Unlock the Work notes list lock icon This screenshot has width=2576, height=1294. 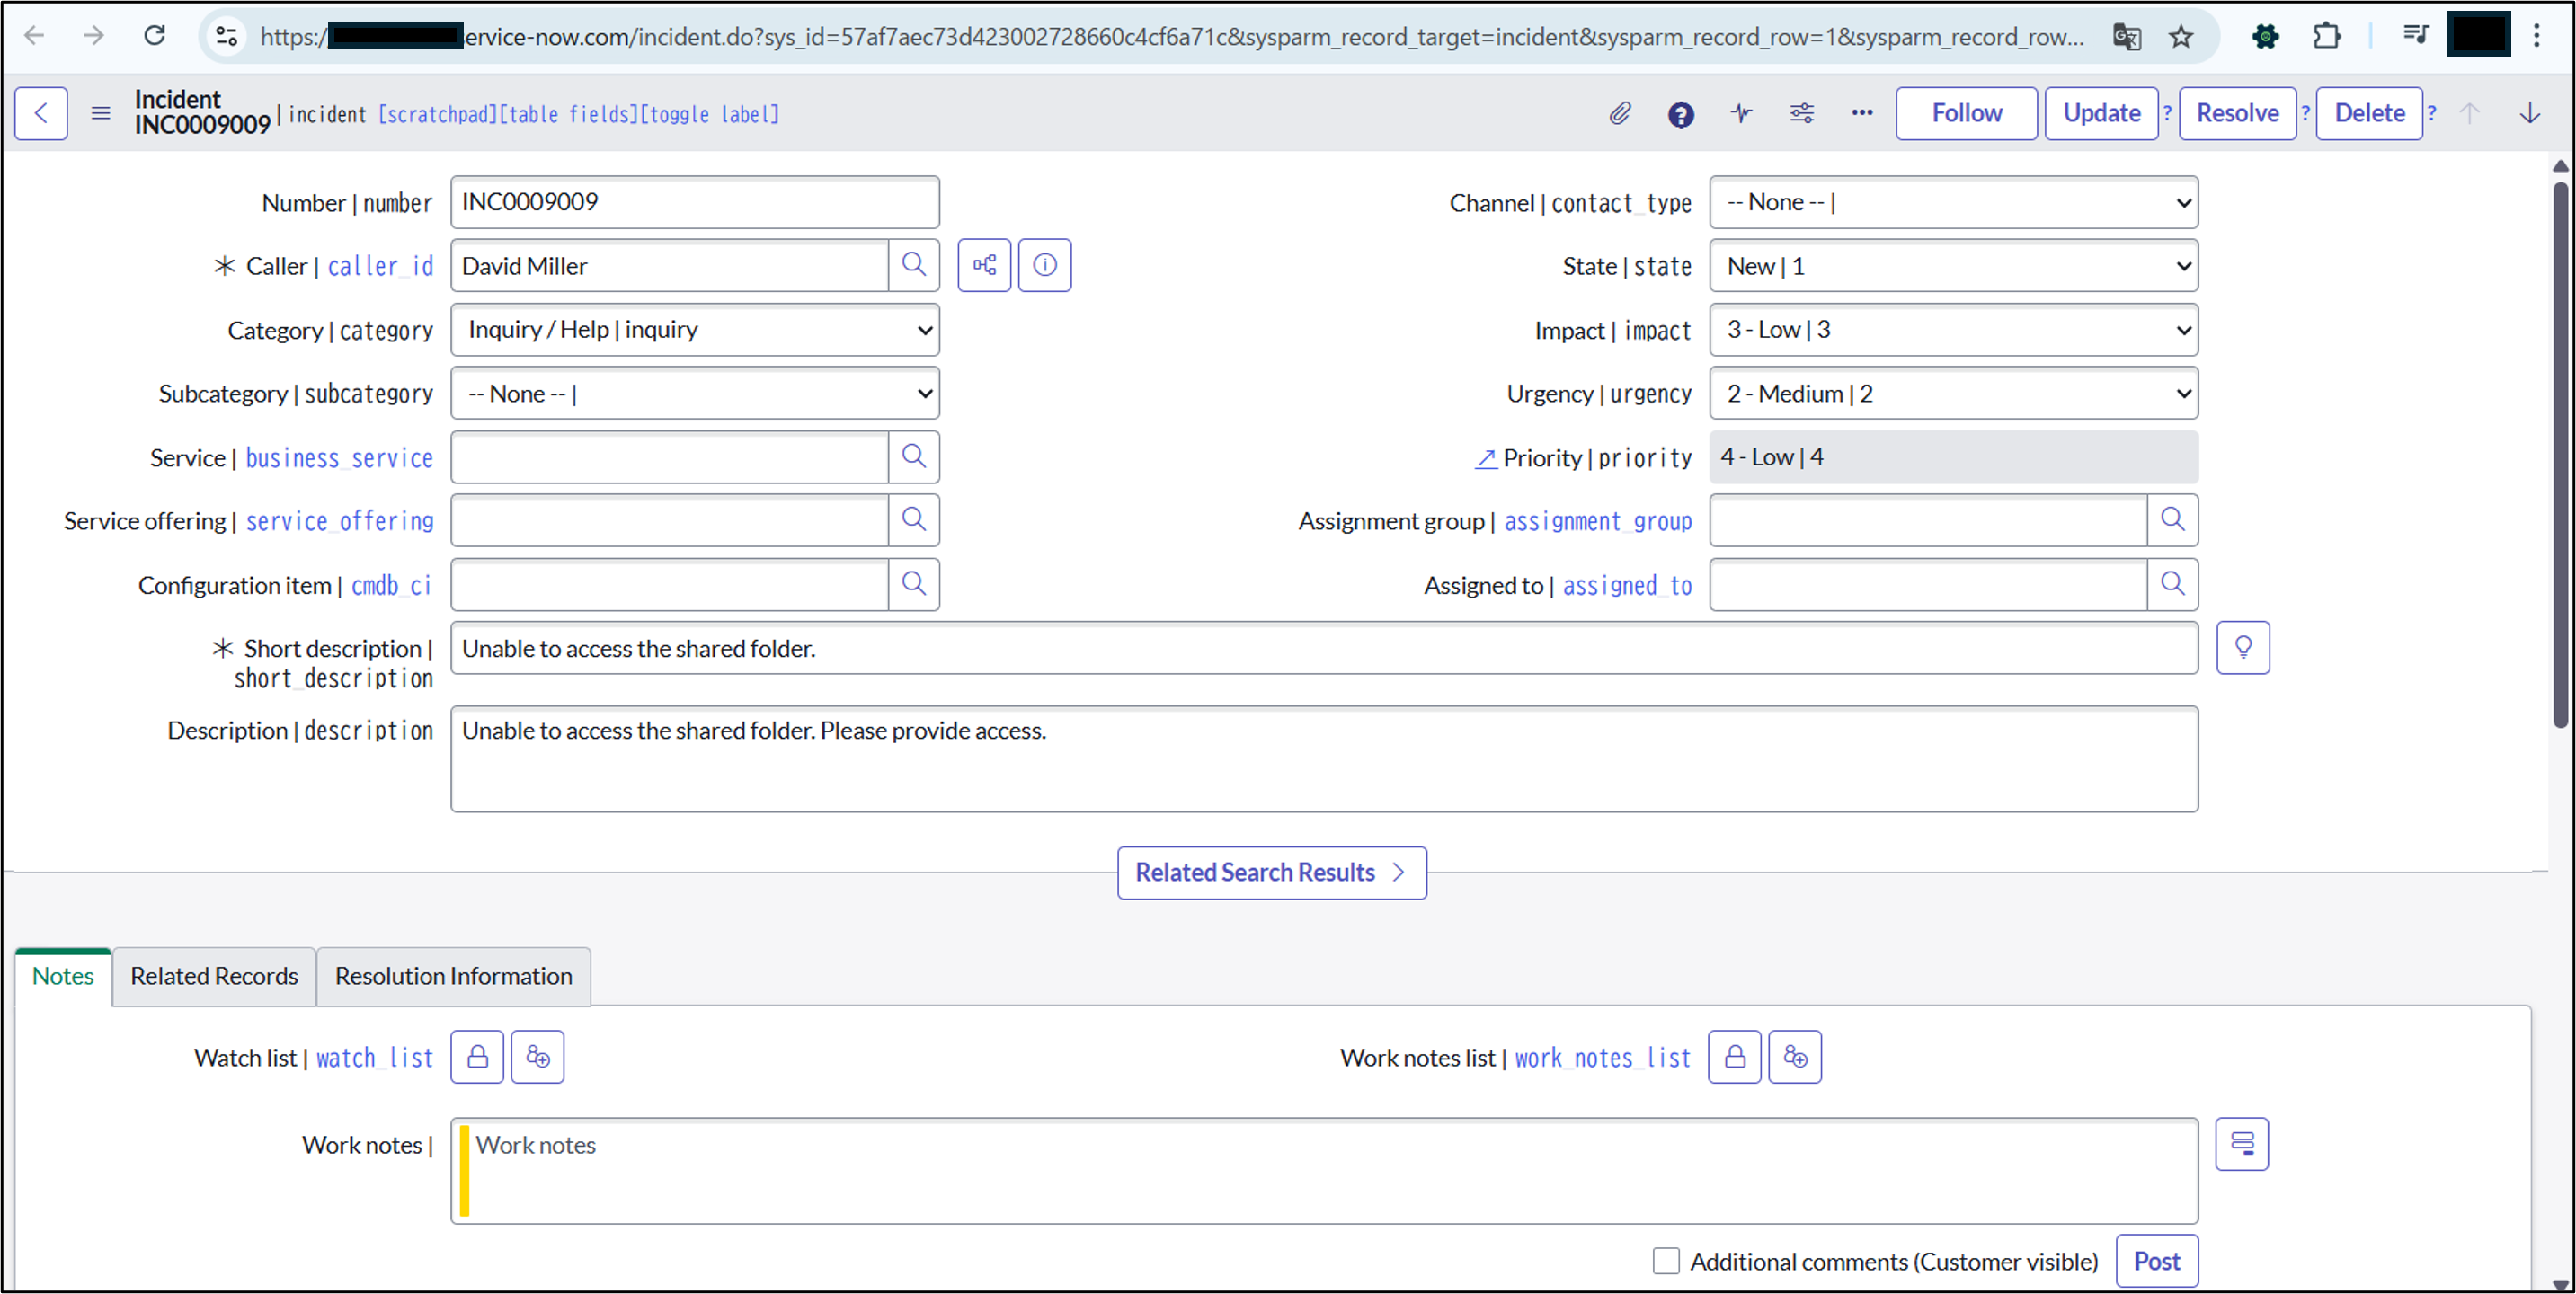tap(1735, 1057)
